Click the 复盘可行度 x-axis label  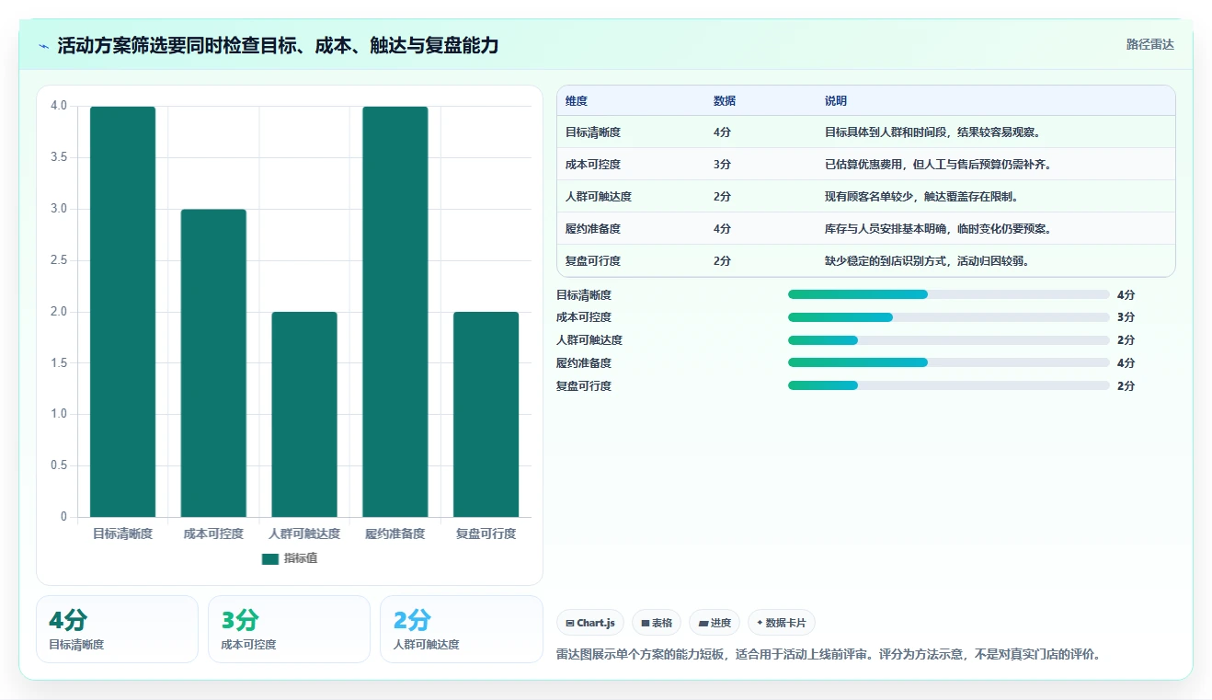(486, 534)
